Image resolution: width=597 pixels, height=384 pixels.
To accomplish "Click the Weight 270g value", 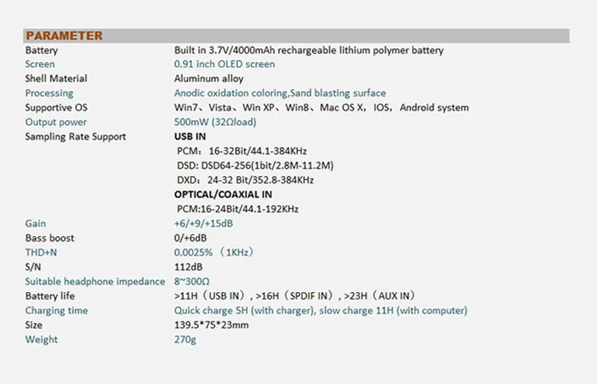I will [x=185, y=339].
